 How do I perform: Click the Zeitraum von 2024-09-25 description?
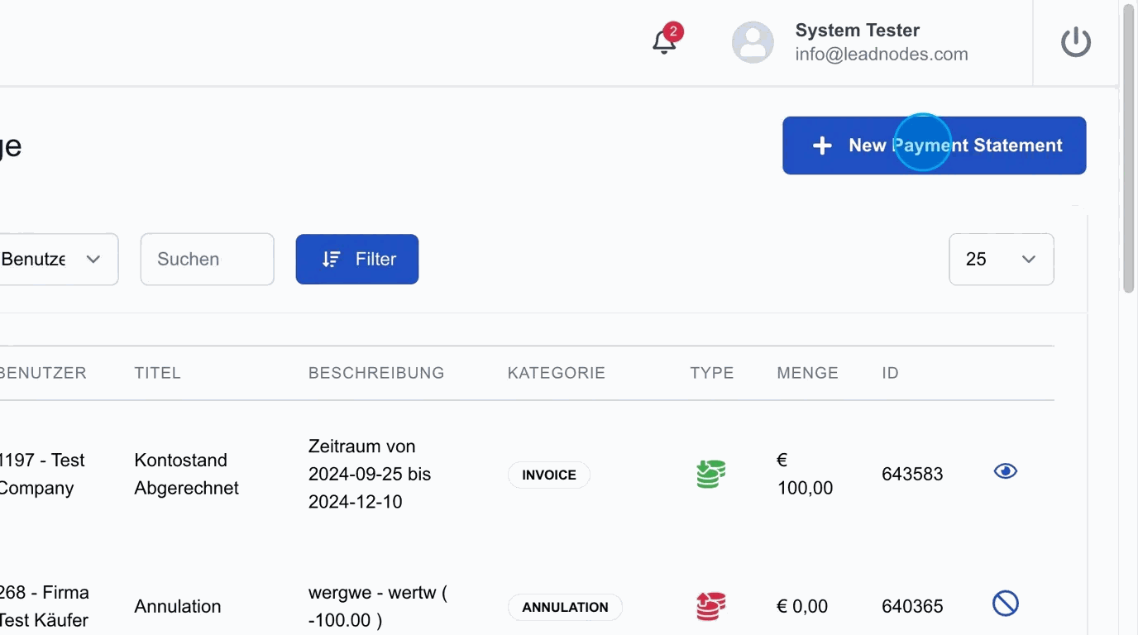[x=371, y=474]
